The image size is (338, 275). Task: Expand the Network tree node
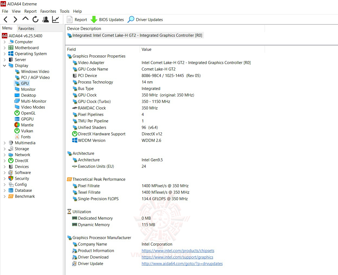click(x=5, y=155)
